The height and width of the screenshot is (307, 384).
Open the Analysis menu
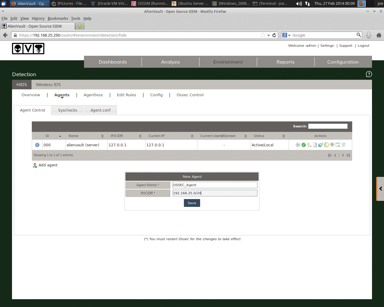tap(170, 62)
